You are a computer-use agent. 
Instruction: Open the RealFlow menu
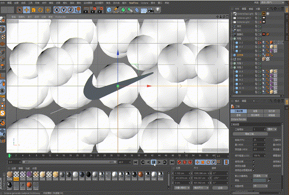pyautogui.click(x=134, y=3)
